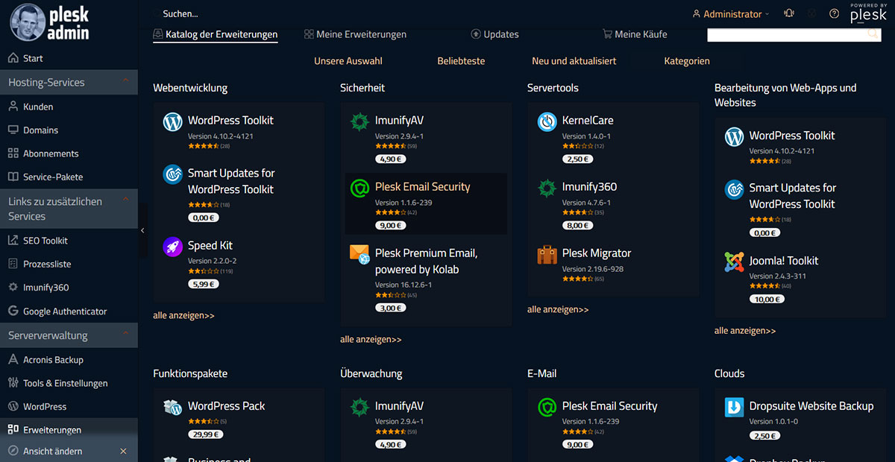Click the Ansicht ändern option
Screen dimensions: 895x462
52,452
